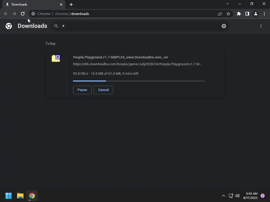Image resolution: width=270 pixels, height=202 pixels.
Task: Click the Chrome site info icon
Action: coord(33,14)
